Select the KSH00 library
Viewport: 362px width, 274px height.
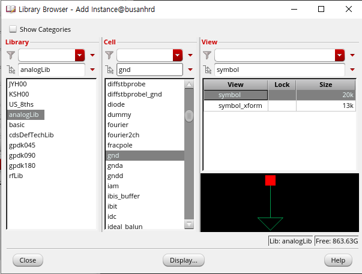[19, 94]
